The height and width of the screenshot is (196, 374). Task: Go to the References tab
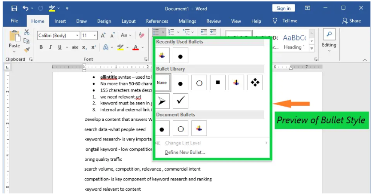157,21
